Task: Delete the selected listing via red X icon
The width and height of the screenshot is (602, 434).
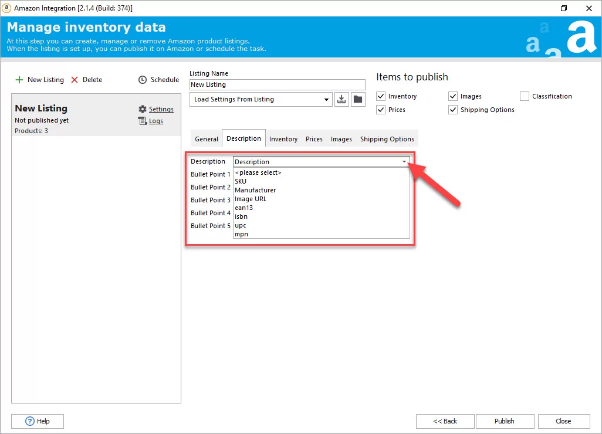Action: pyautogui.click(x=75, y=80)
